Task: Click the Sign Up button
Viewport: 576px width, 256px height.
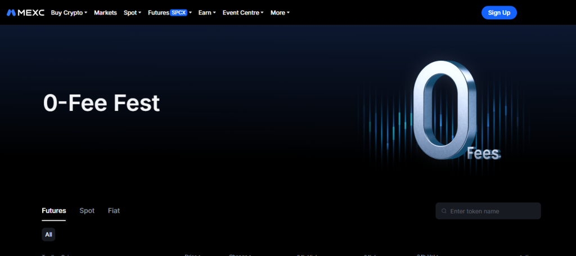Action: pyautogui.click(x=499, y=12)
